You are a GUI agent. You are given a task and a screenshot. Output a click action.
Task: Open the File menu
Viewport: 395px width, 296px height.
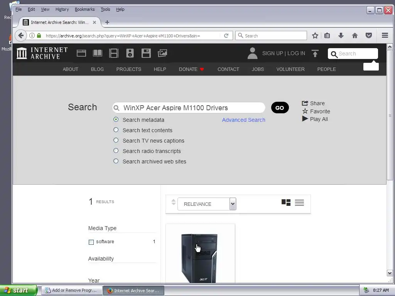tap(19, 9)
